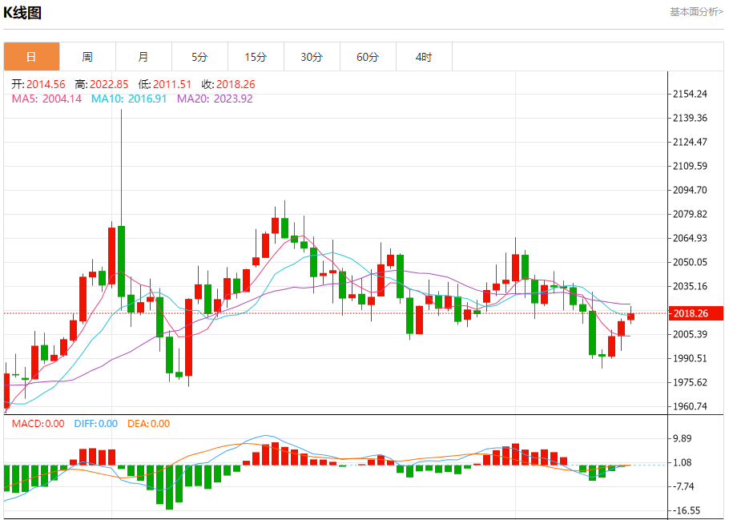The width and height of the screenshot is (729, 520).
Task: Click the high price 2022.85
Action: (109, 84)
